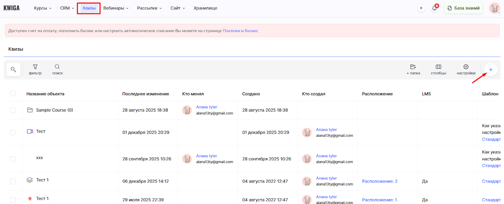504x204 pixels.
Task: Open the columns (столбцы) selector
Action: pyautogui.click(x=438, y=69)
